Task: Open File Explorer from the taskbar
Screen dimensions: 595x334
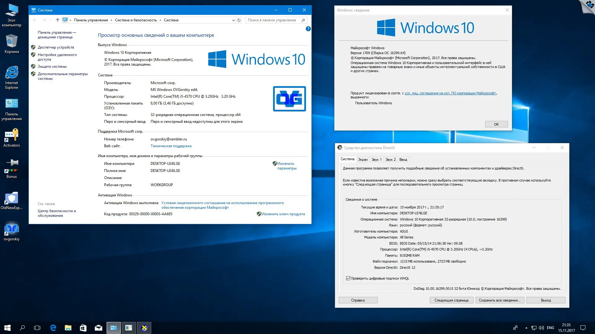Action: coord(68,328)
